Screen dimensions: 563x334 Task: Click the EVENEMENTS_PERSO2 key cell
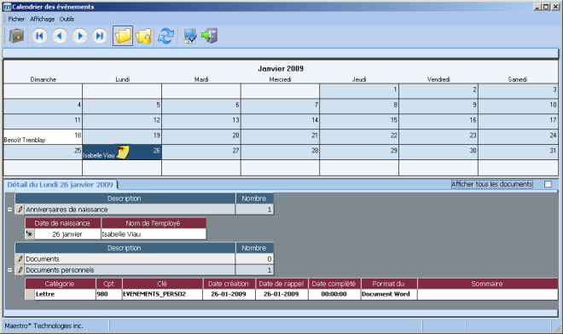pos(162,294)
